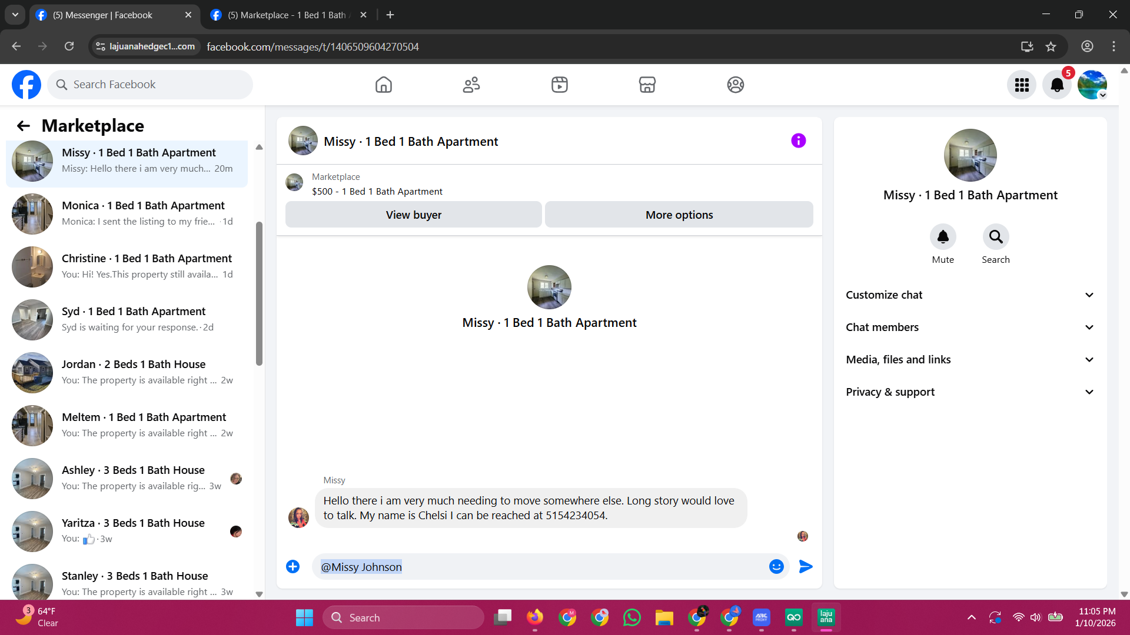Open the Reels video icon

(559, 85)
